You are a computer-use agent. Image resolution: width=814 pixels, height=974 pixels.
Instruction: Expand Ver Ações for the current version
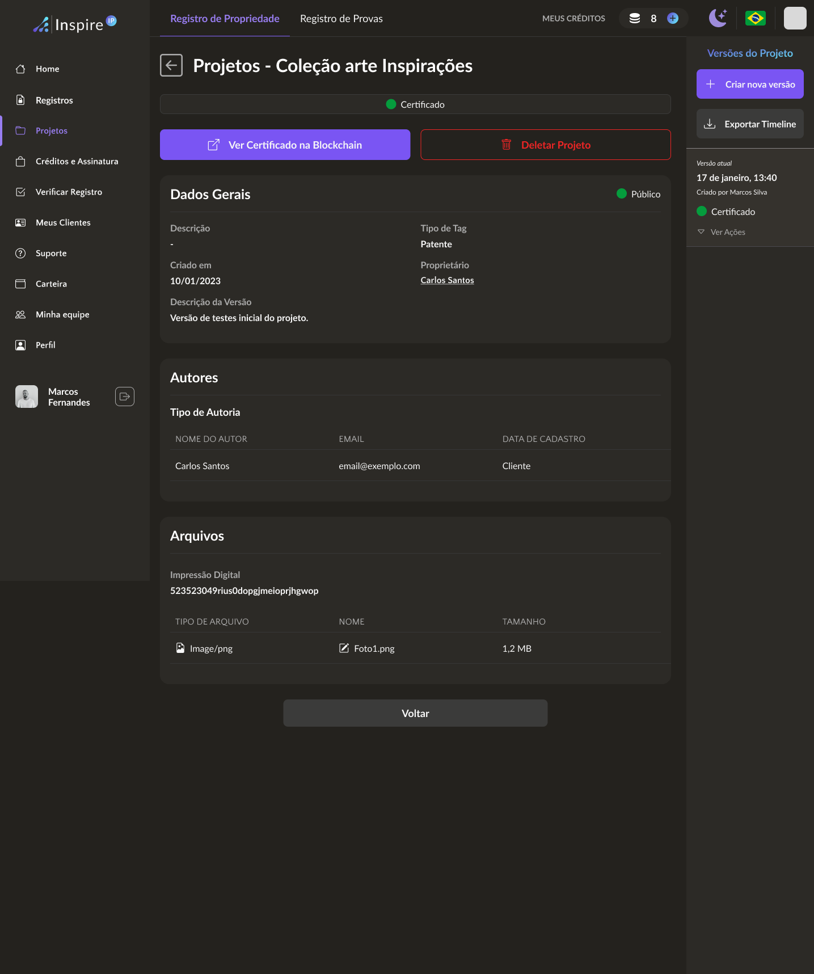pyautogui.click(x=727, y=232)
